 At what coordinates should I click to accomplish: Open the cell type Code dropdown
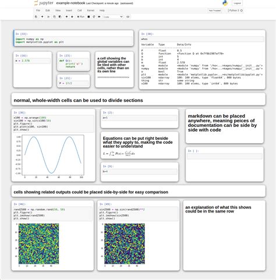tap(113, 17)
